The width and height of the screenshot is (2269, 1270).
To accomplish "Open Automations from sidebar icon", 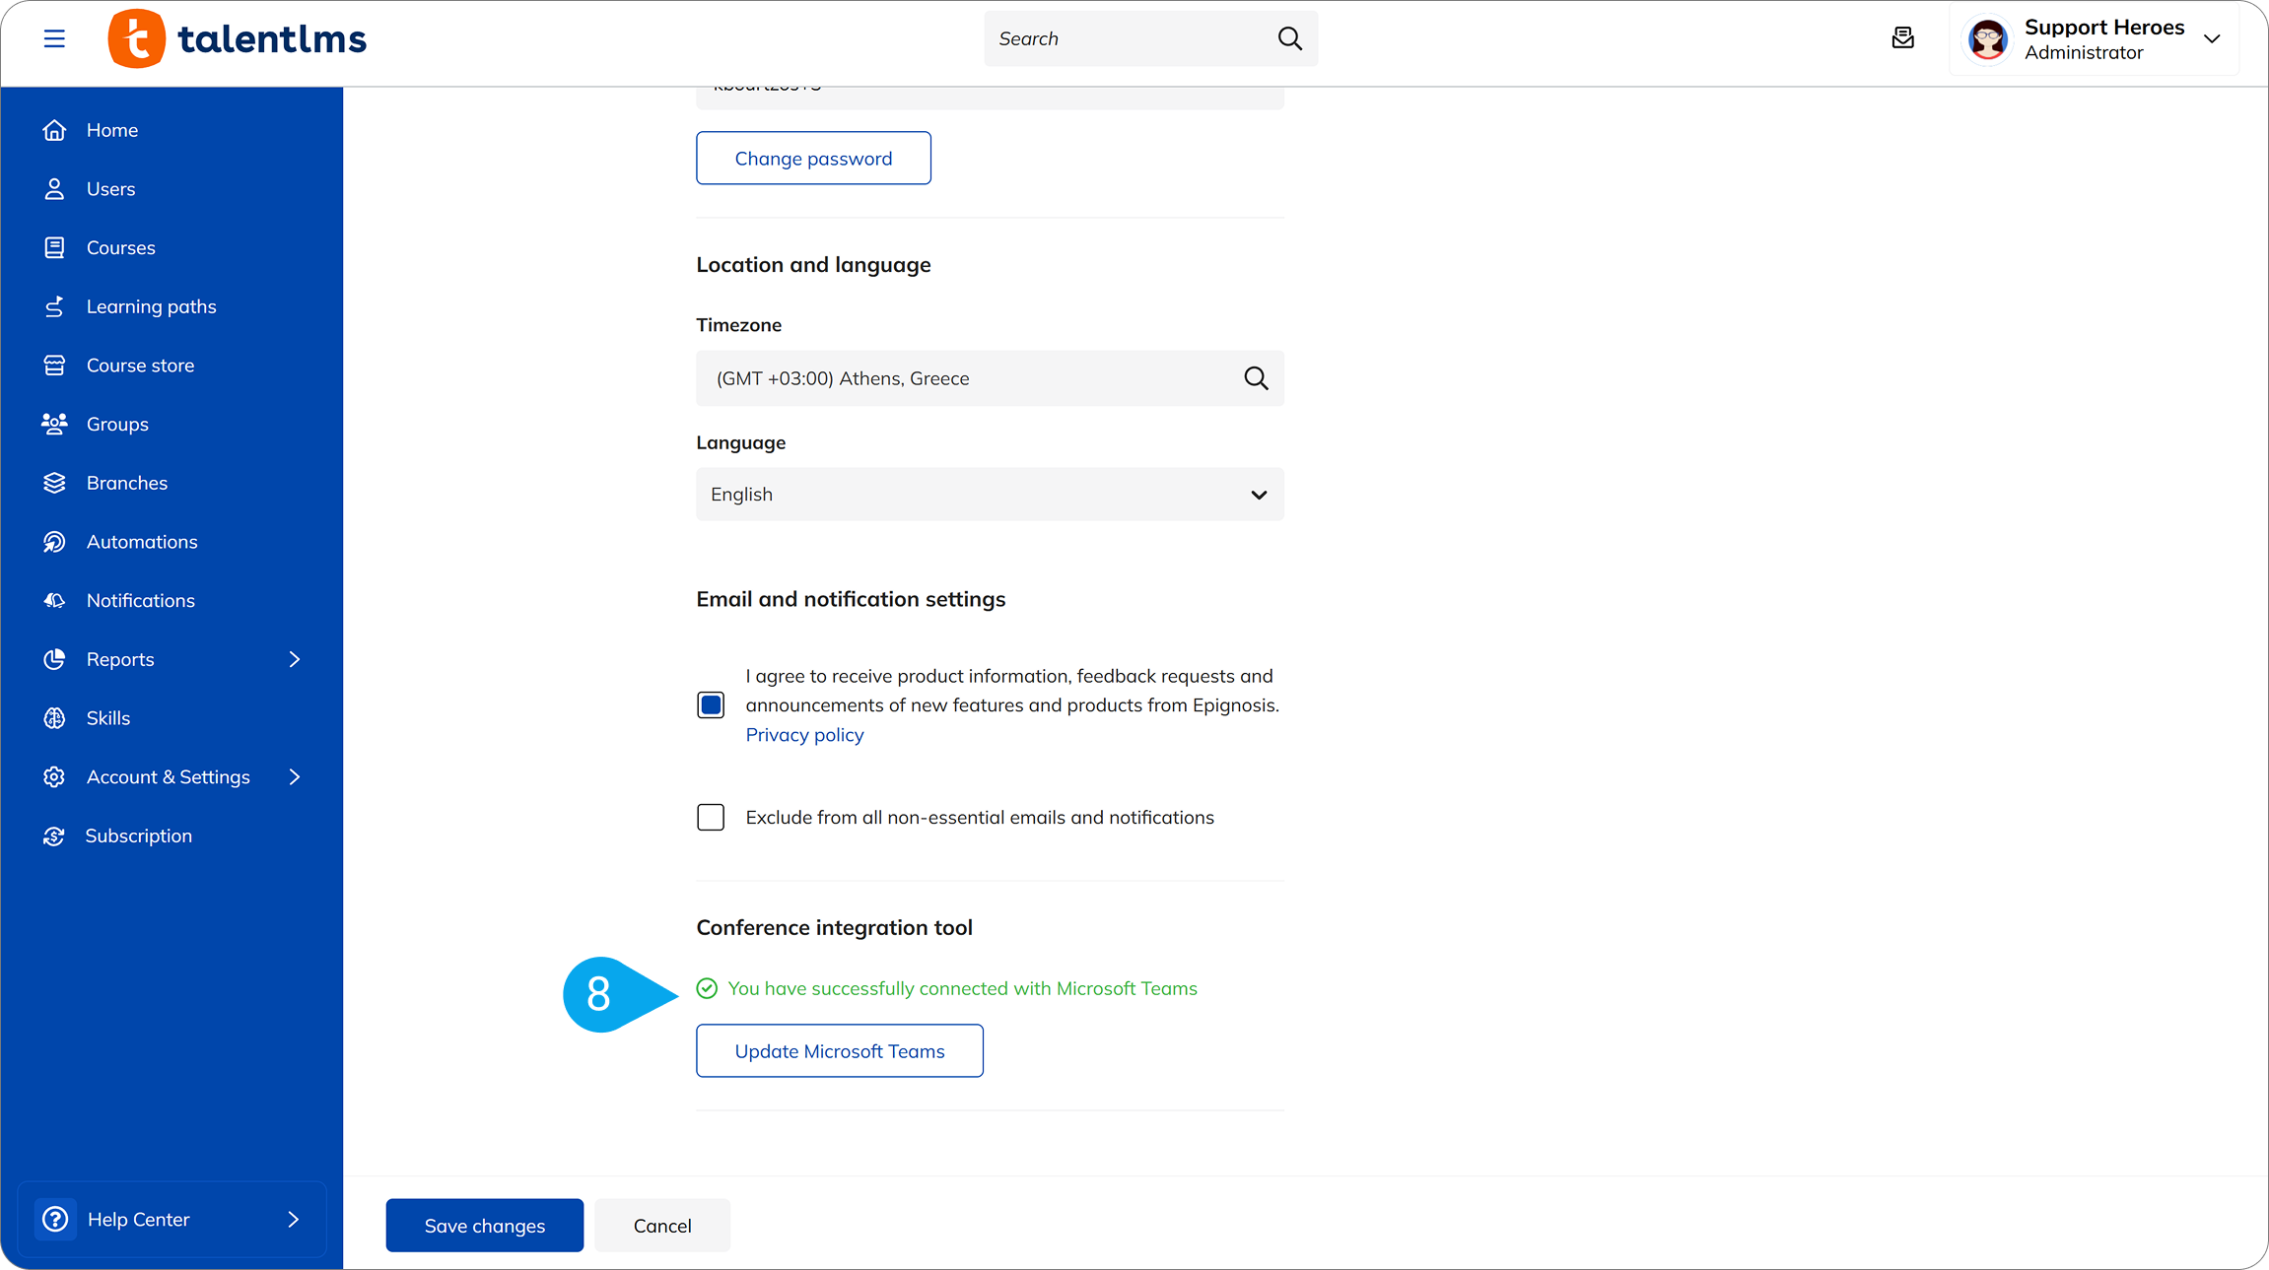I will [x=54, y=542].
